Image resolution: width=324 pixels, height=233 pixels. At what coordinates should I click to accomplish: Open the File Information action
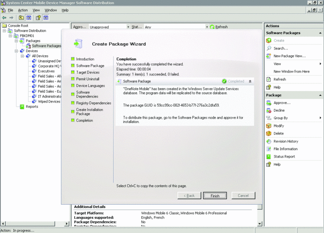click(x=285, y=149)
